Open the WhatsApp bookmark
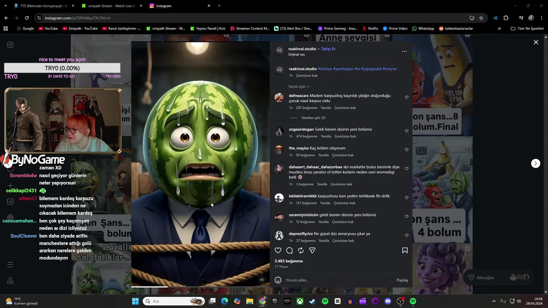 pyautogui.click(x=423, y=28)
